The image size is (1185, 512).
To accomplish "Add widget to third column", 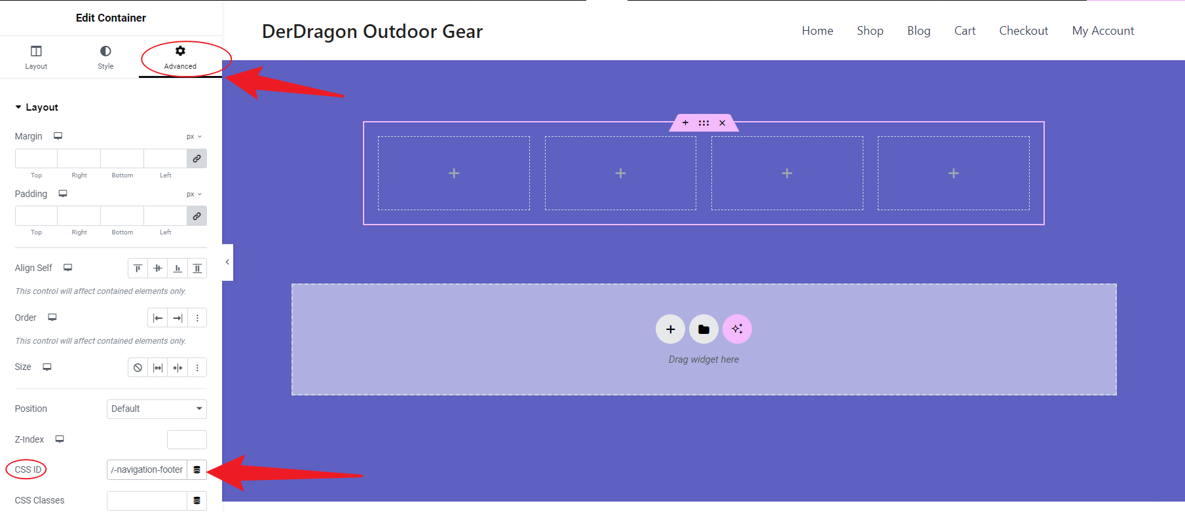I will tap(787, 174).
